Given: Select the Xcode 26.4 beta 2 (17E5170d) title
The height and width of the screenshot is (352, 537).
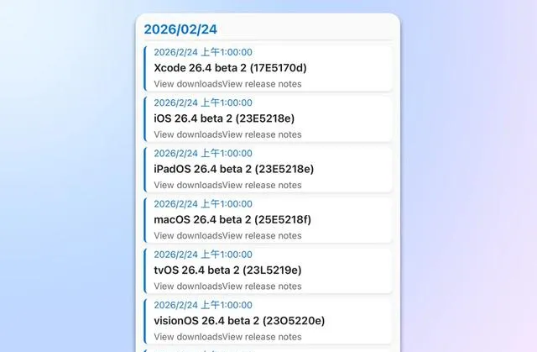Looking at the screenshot, I should tap(230, 68).
